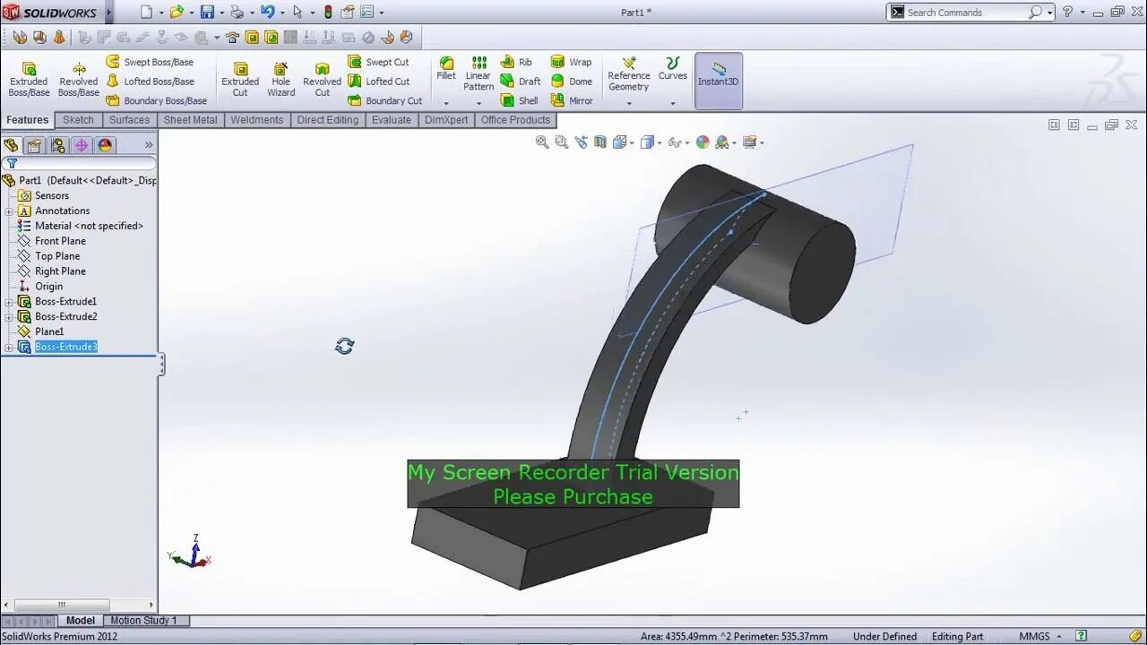1147x645 pixels.
Task: Click the Reference Geometry button
Action: (628, 76)
